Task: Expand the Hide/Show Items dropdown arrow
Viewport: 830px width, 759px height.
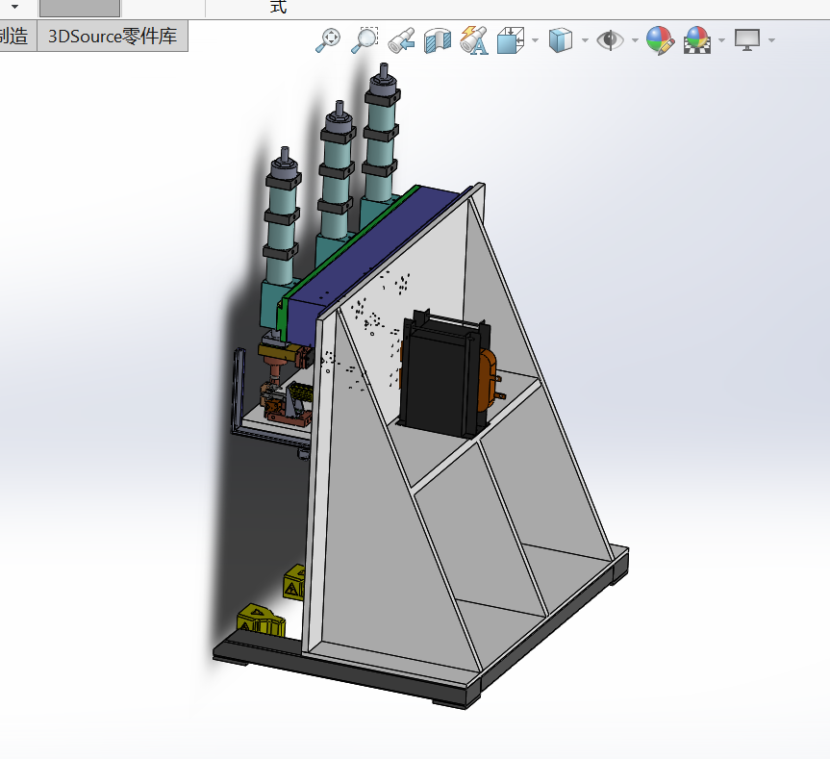Action: [x=635, y=40]
